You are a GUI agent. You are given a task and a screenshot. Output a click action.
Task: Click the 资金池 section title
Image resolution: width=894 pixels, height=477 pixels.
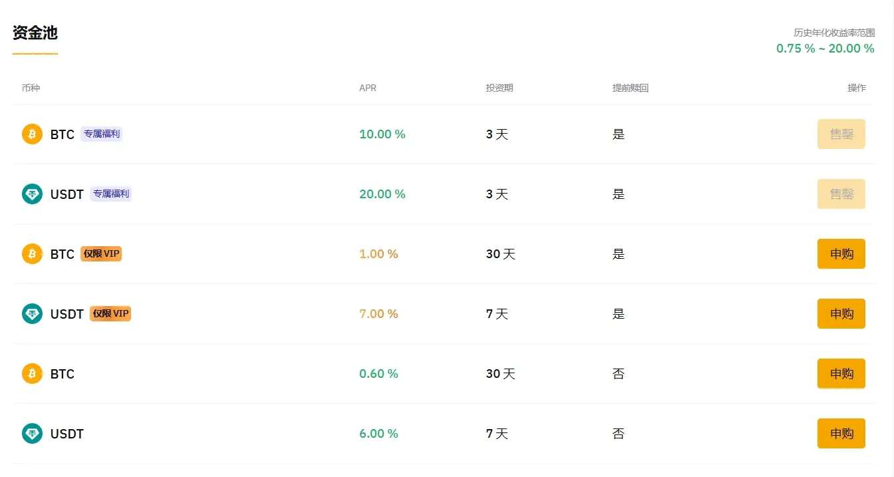(35, 33)
